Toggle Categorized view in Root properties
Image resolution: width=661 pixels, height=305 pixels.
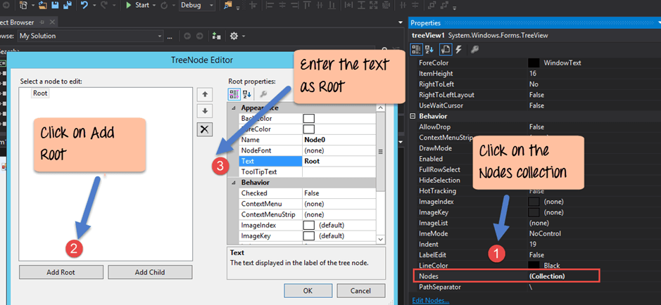pyautogui.click(x=234, y=94)
